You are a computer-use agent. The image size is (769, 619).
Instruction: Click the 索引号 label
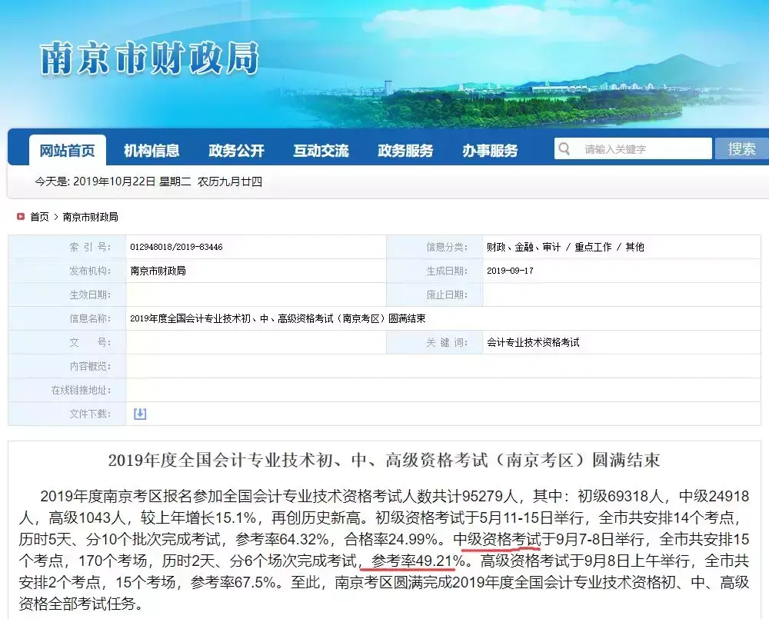pyautogui.click(x=90, y=247)
